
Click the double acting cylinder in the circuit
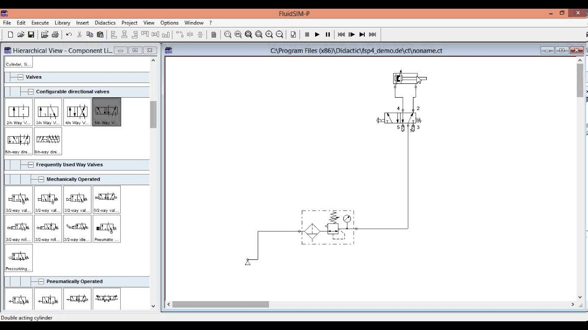410,78
